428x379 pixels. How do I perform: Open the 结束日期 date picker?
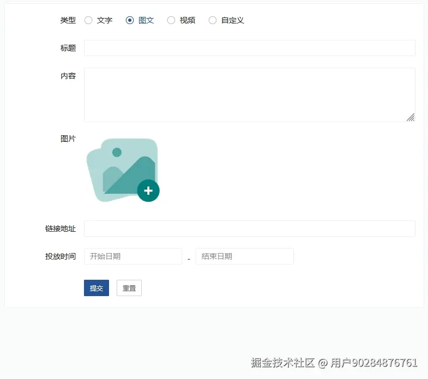tap(245, 256)
